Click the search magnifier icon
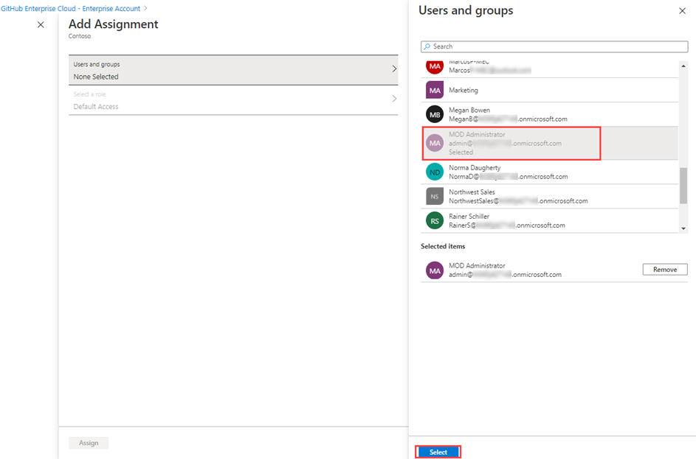696x459 pixels. (x=428, y=46)
